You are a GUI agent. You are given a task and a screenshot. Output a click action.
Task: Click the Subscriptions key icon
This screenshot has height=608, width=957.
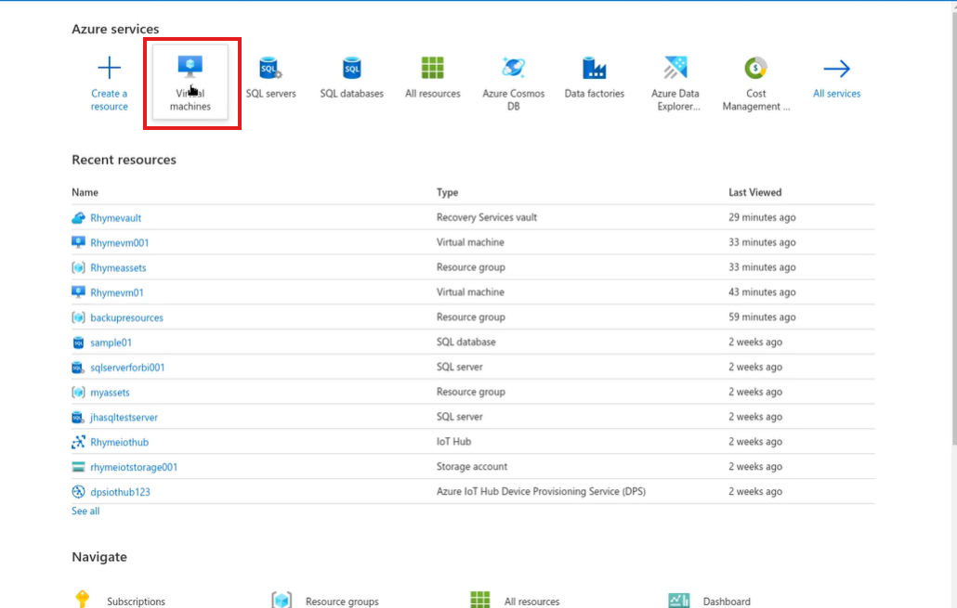[x=83, y=599]
